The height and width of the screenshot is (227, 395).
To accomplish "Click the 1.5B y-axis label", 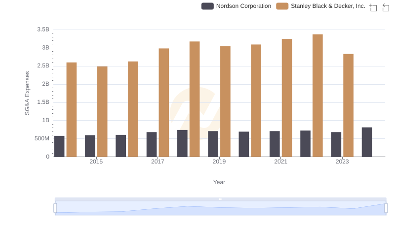I will 43,102.
